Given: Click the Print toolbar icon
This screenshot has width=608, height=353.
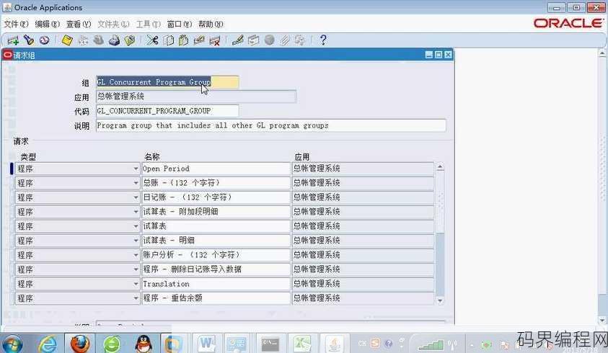Looking at the screenshot, I should (114, 40).
